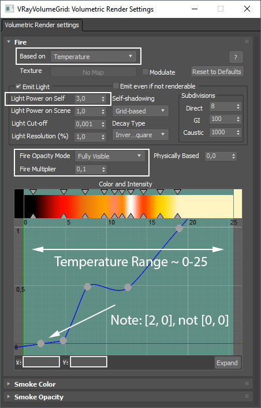Click the Direct subdivisions spinner arrows

(x=238, y=106)
